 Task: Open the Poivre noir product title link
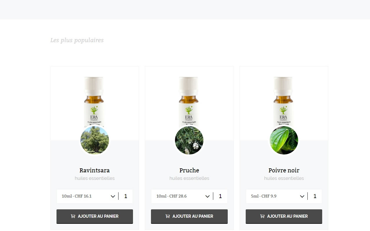point(284,170)
